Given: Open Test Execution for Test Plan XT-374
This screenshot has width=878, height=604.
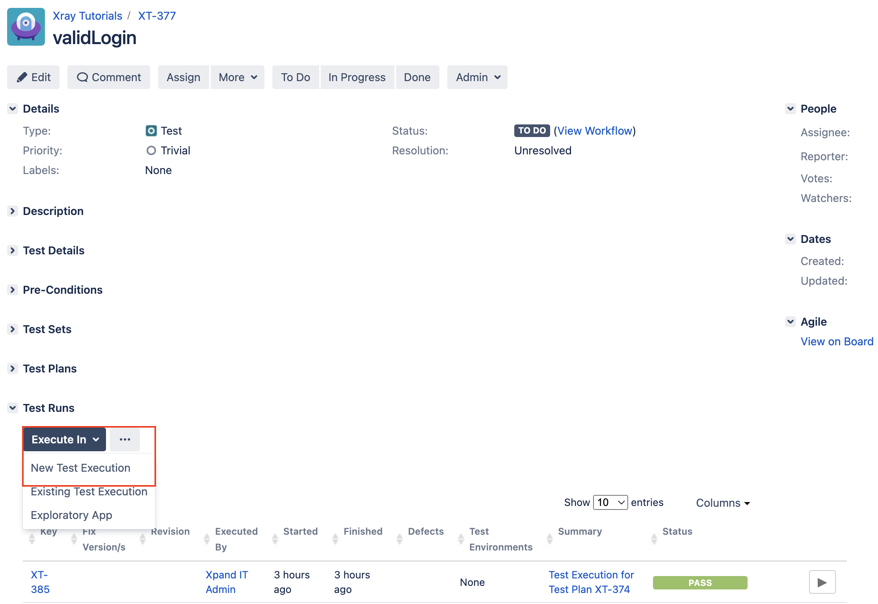Looking at the screenshot, I should (x=591, y=582).
